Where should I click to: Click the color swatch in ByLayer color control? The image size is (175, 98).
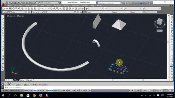click(85, 12)
